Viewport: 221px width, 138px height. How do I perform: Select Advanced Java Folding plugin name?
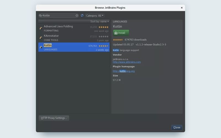pyautogui.click(x=58, y=26)
